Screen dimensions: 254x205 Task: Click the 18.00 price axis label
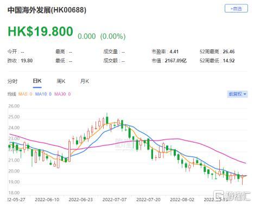click(x=14, y=193)
